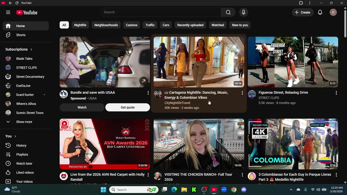The width and height of the screenshot is (347, 195).
Task: Click the Get quote button
Action: click(128, 108)
